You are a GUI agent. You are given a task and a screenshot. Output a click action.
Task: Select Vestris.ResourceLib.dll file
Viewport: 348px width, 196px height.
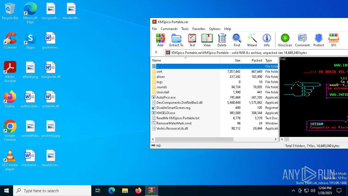coord(215,128)
